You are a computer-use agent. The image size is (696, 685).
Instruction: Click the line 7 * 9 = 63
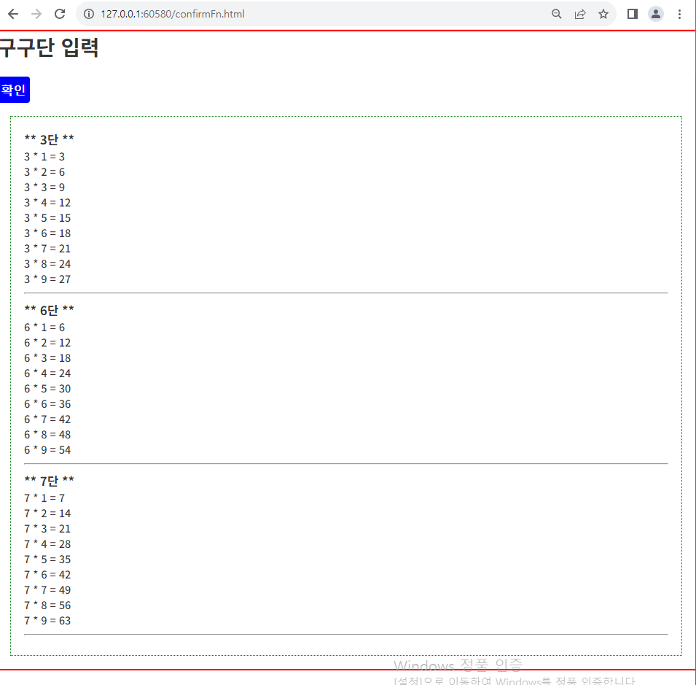tap(47, 621)
